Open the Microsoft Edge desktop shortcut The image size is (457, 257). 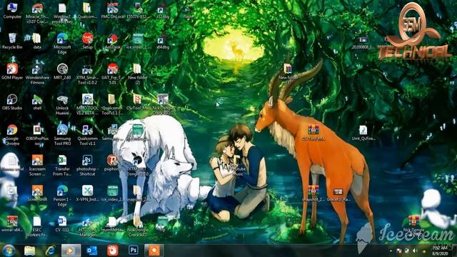tap(62, 44)
